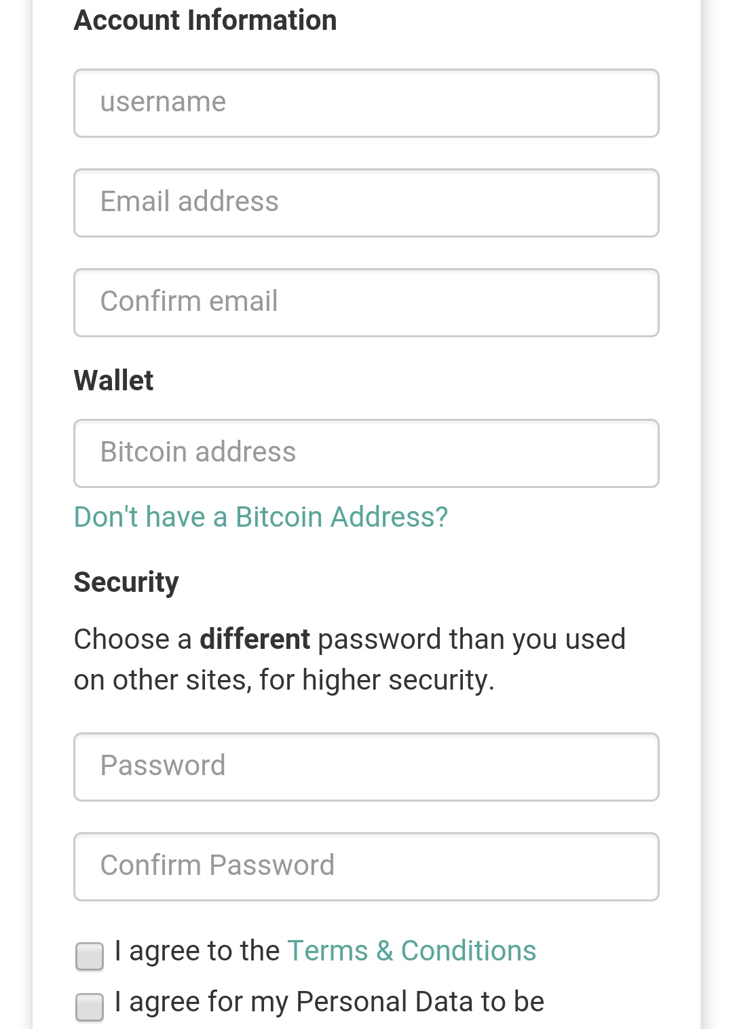The height and width of the screenshot is (1029, 733).
Task: Click the Bitcoin address placeholder text
Action: (x=198, y=452)
